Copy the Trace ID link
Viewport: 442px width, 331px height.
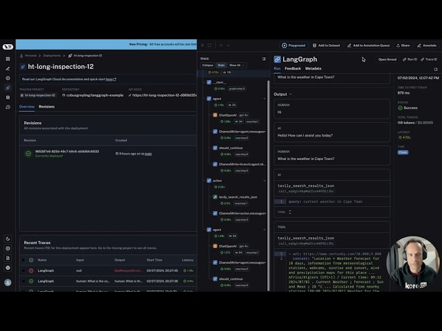tap(429, 59)
